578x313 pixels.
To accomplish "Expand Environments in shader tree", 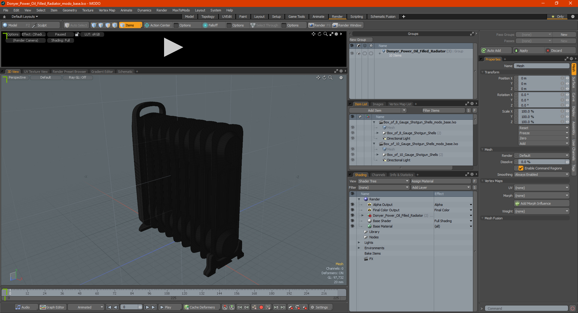I will pos(359,248).
